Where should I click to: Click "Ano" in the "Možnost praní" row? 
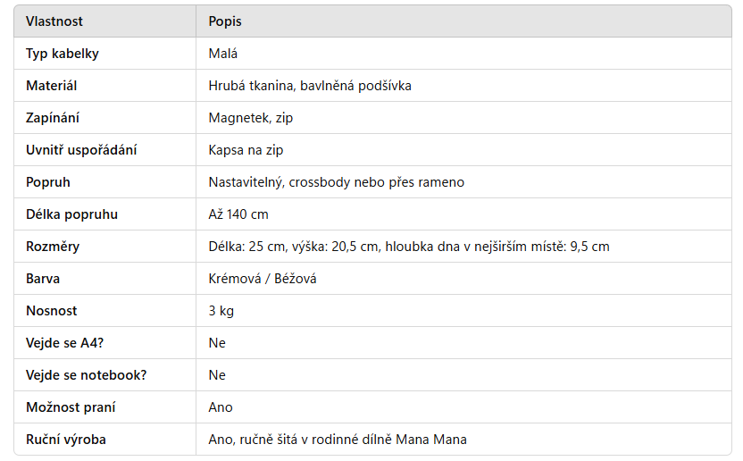pos(221,407)
